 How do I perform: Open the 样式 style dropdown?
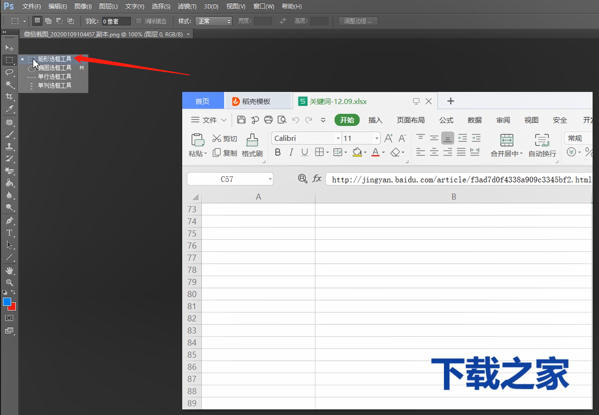(215, 21)
